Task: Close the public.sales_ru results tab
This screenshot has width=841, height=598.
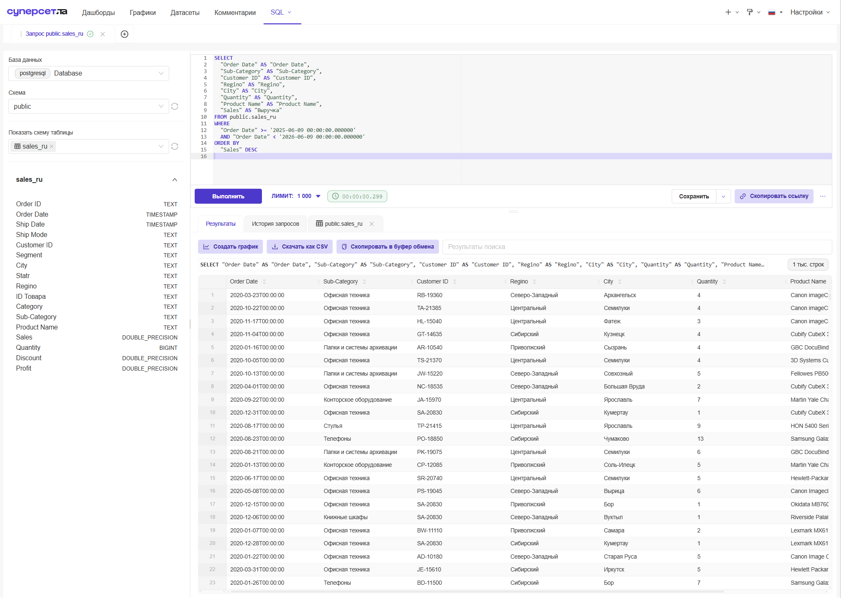Action: point(372,224)
